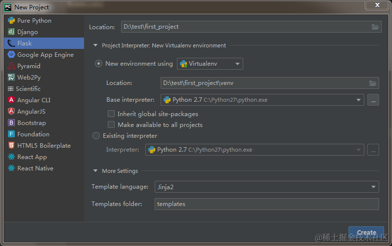
Task: Check Make available to all projects
Action: (111, 124)
